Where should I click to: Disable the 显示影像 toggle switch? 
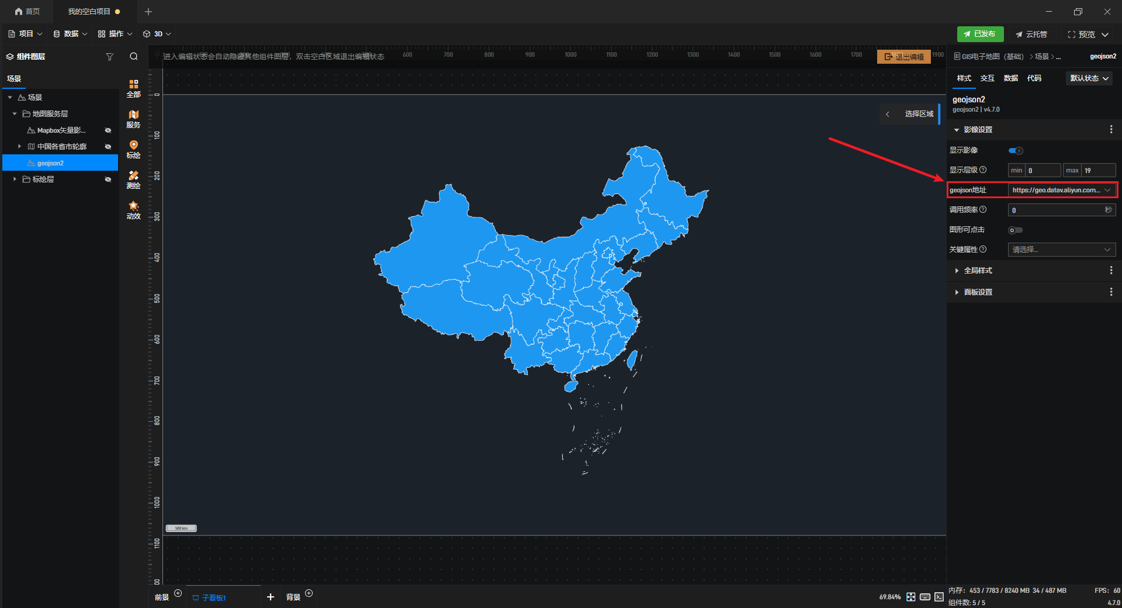click(x=1016, y=151)
